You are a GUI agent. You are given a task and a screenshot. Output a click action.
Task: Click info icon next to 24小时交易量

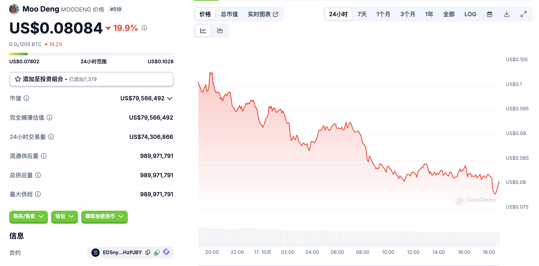[x=51, y=137]
